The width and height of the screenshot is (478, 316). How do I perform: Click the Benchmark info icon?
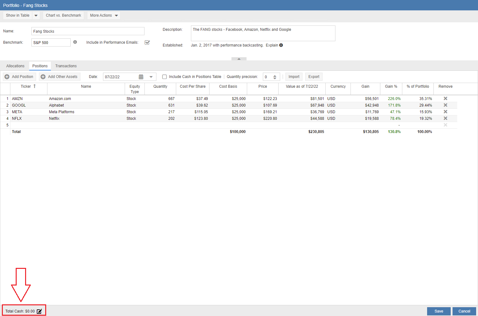pos(75,42)
